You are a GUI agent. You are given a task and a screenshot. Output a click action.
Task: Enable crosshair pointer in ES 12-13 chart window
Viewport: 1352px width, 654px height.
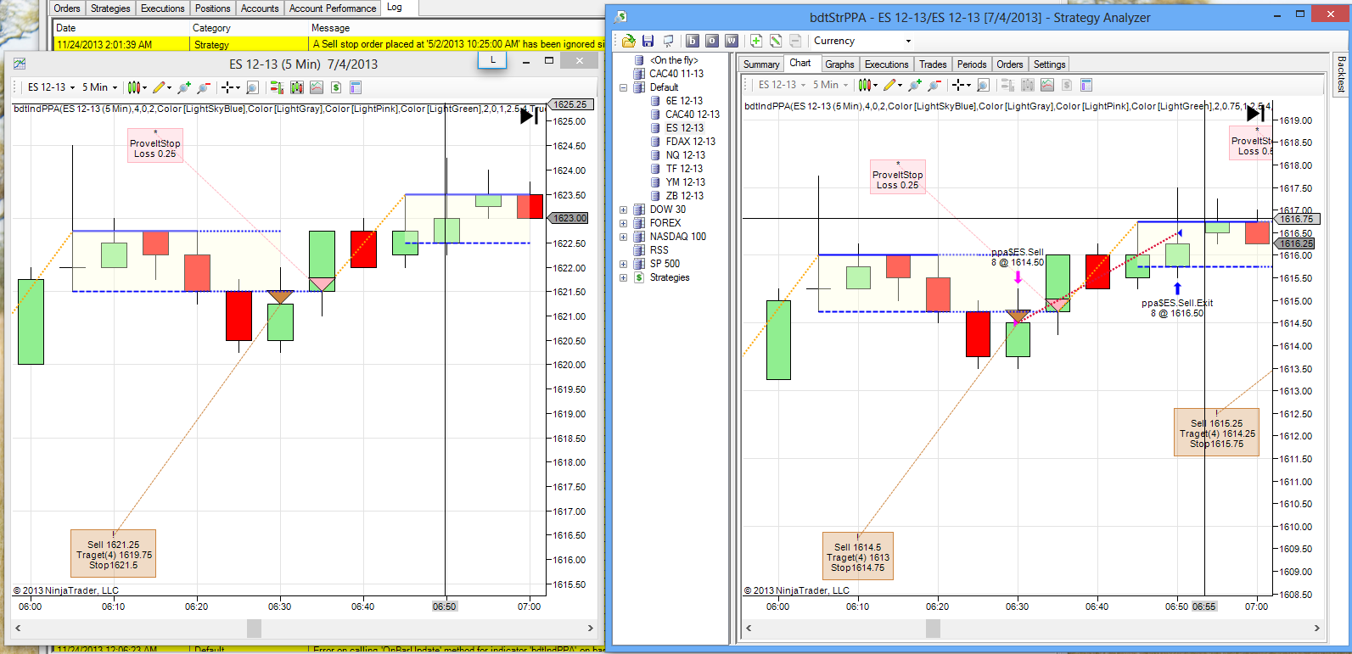pos(229,87)
